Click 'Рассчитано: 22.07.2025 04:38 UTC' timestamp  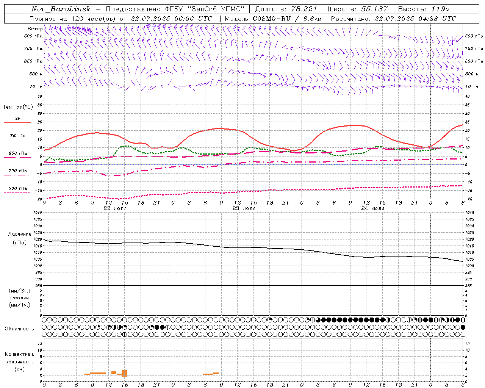[393, 19]
